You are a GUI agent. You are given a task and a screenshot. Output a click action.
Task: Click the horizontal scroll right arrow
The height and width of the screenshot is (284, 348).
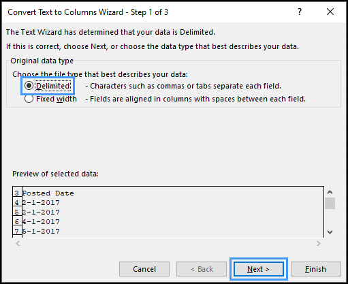point(319,244)
